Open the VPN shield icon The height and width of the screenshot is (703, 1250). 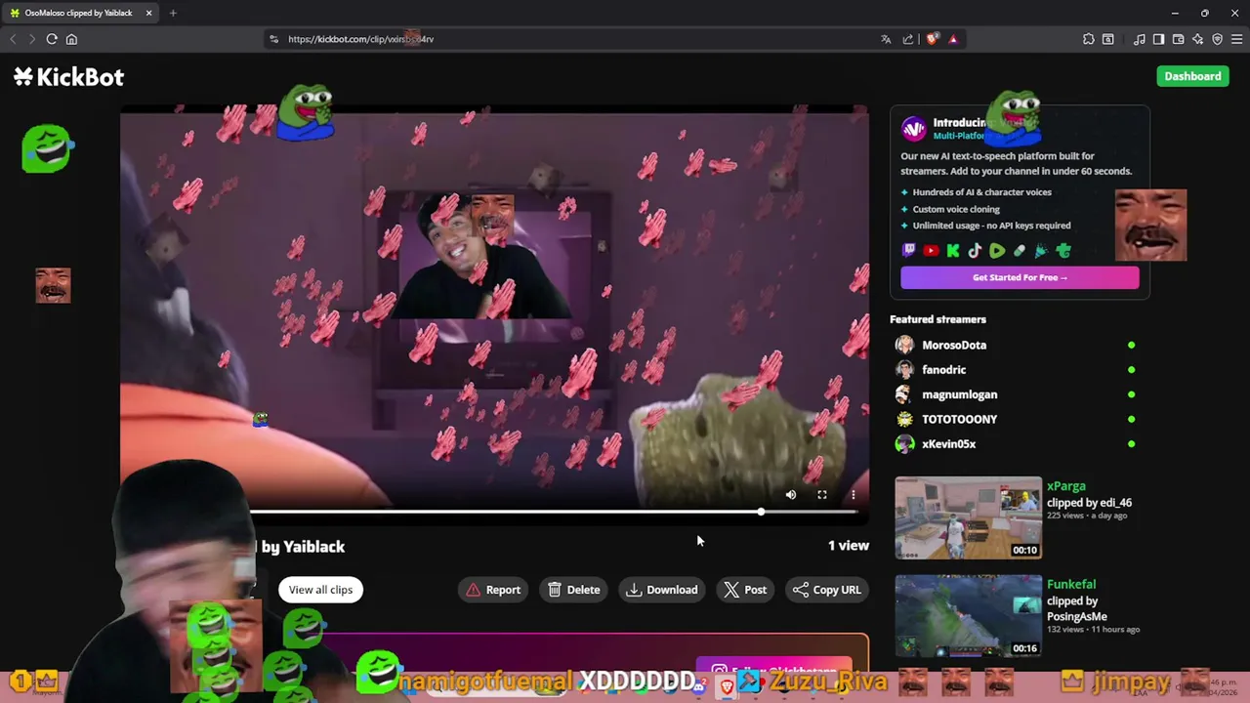(x=1217, y=39)
